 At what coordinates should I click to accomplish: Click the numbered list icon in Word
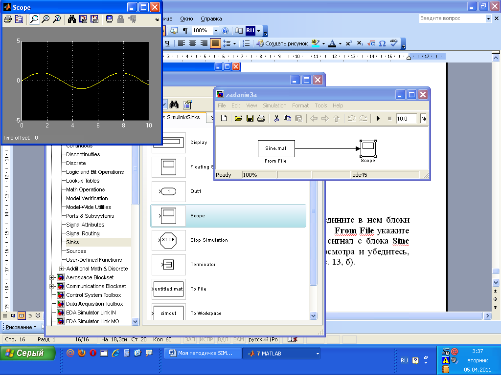(247, 43)
